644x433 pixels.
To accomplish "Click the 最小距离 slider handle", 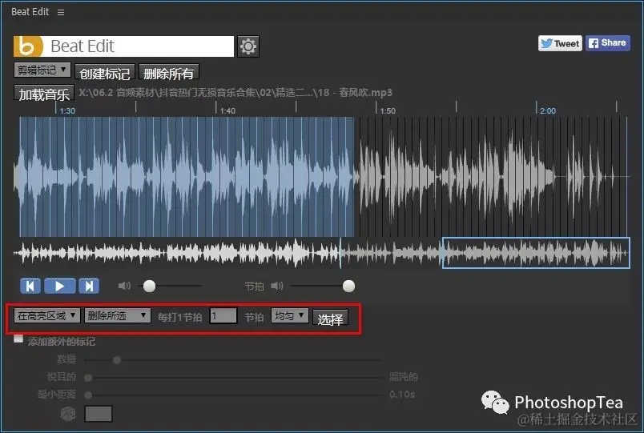I will coord(88,395).
